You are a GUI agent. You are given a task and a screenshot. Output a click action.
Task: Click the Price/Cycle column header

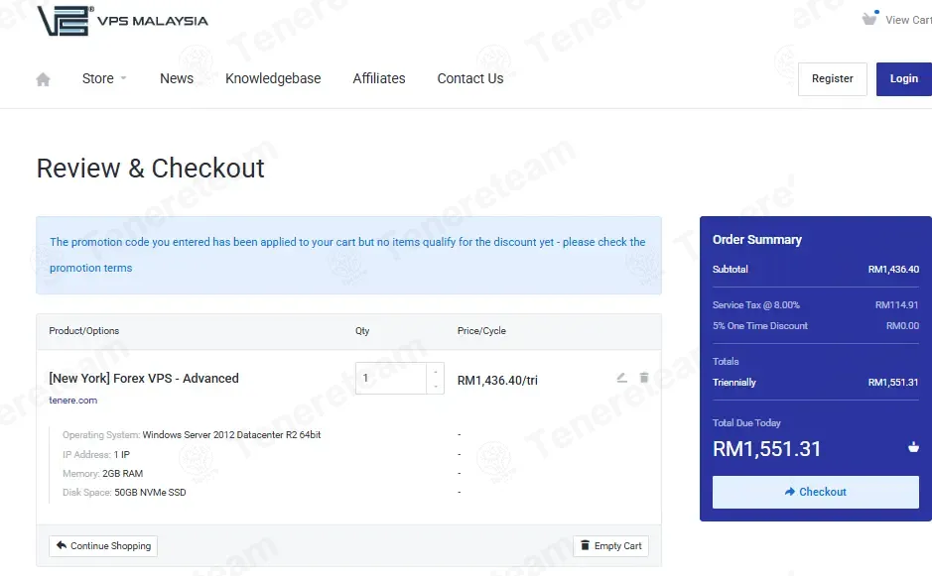point(481,331)
